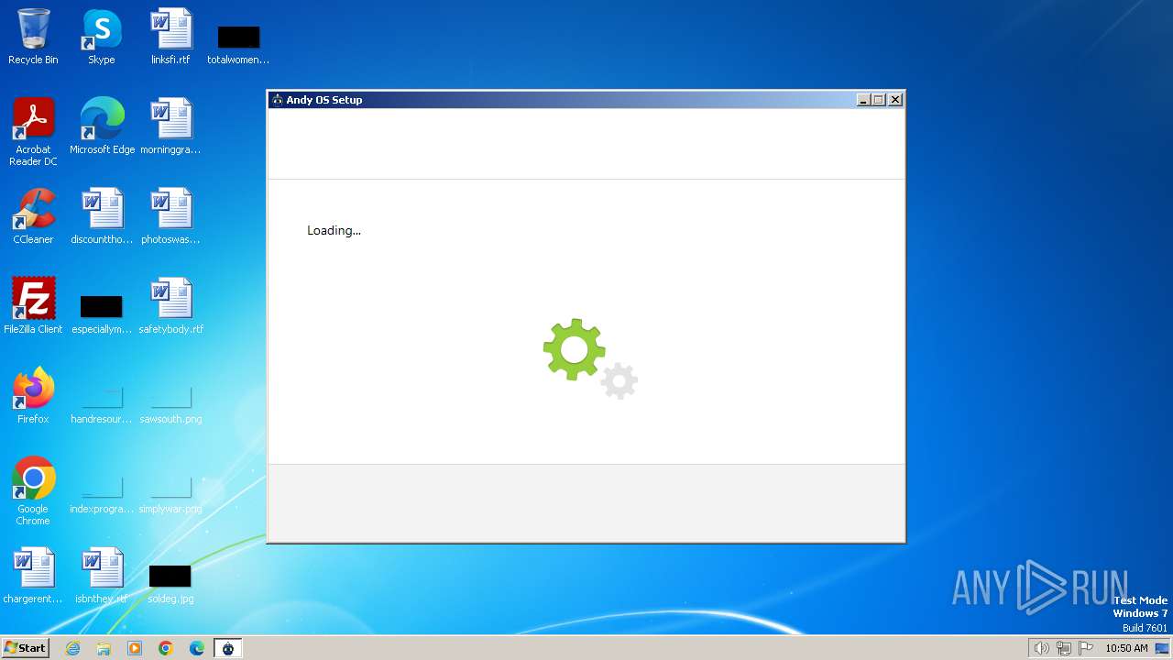This screenshot has height=660, width=1173.
Task: Click the Andy OS Setup title icon
Action: tap(277, 100)
